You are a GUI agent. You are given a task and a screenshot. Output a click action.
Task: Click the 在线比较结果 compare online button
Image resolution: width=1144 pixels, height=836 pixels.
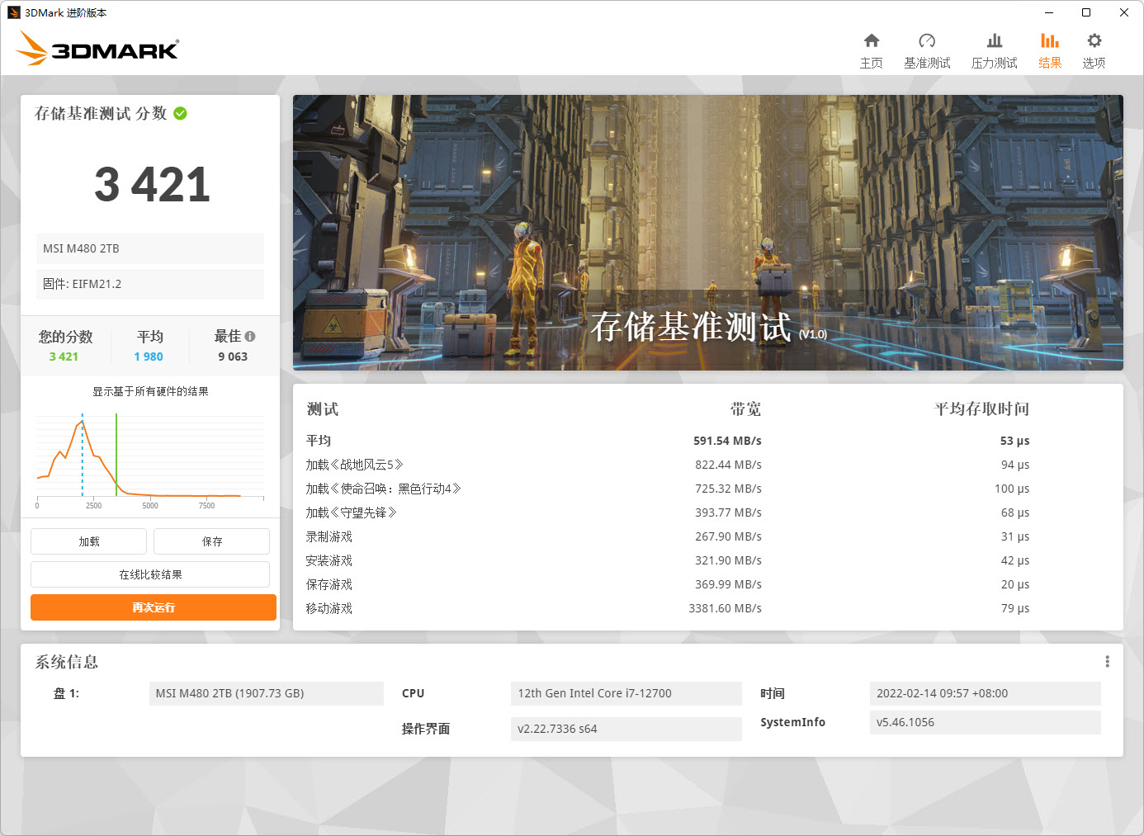(149, 574)
